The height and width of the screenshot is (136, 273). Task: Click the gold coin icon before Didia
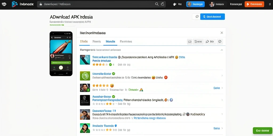coord(176,57)
